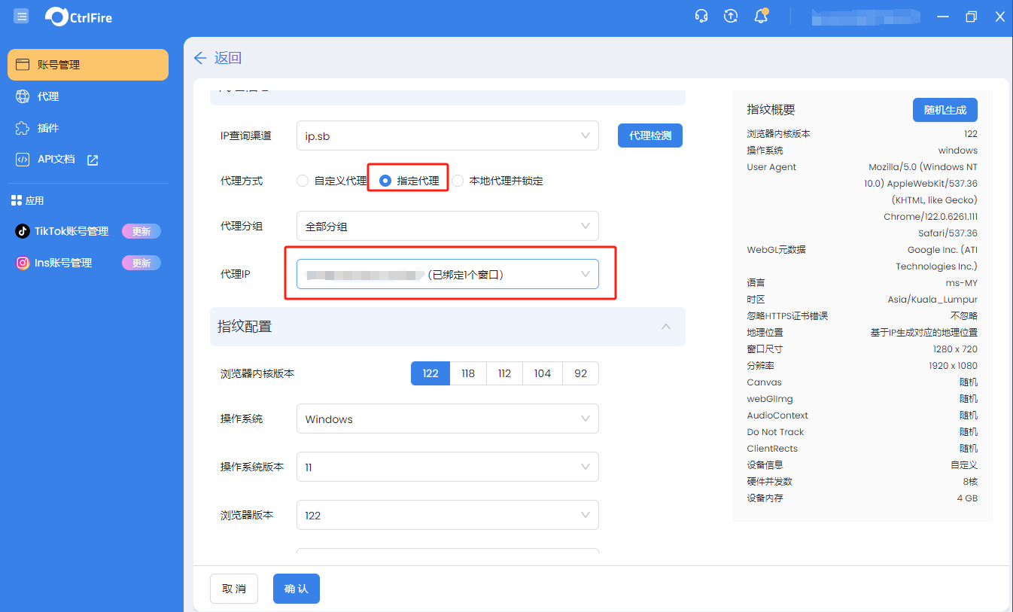The height and width of the screenshot is (612, 1013).
Task: Minimize the CtrlFire window
Action: click(943, 16)
